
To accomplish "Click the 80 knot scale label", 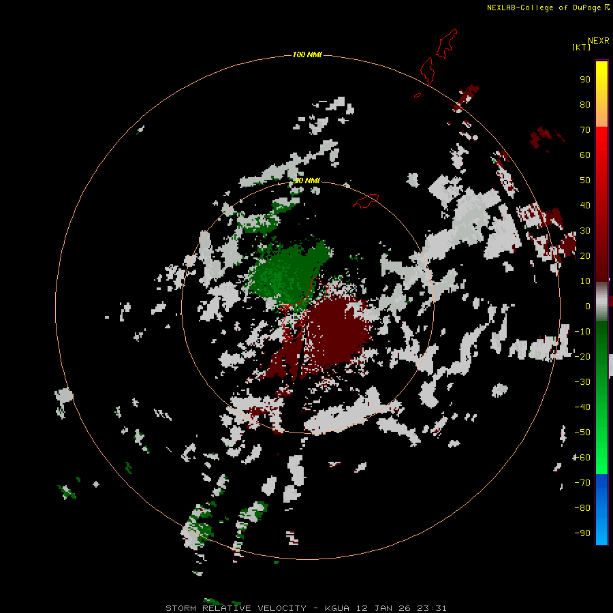I will click(x=585, y=104).
